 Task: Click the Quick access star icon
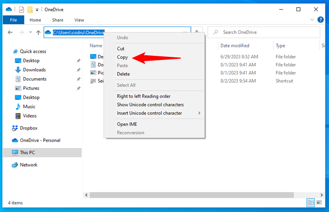15,51
